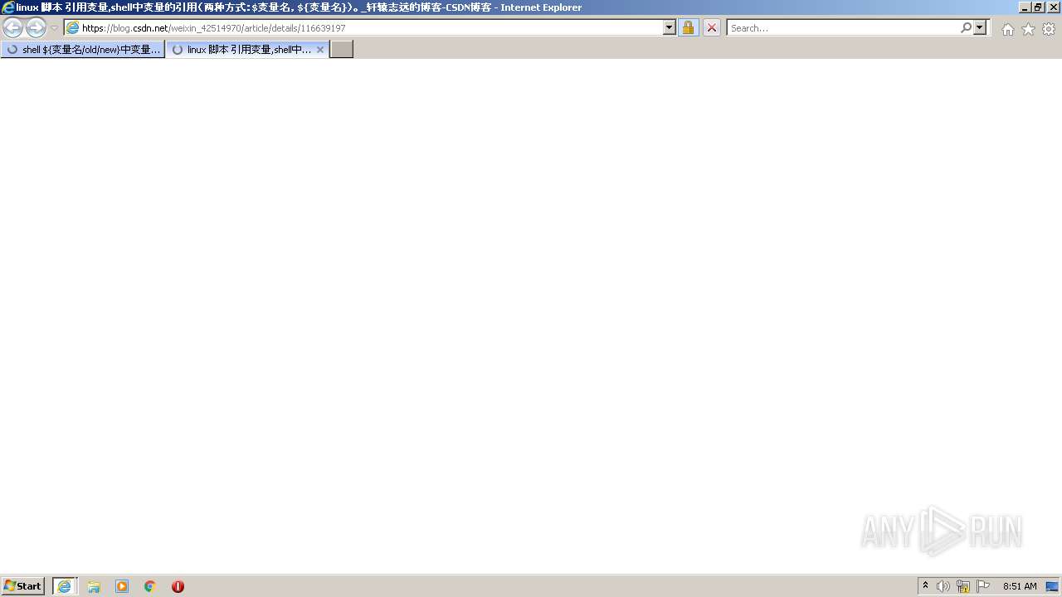1062x597 pixels.
Task: Open the Action Center flag icon
Action: [x=983, y=586]
